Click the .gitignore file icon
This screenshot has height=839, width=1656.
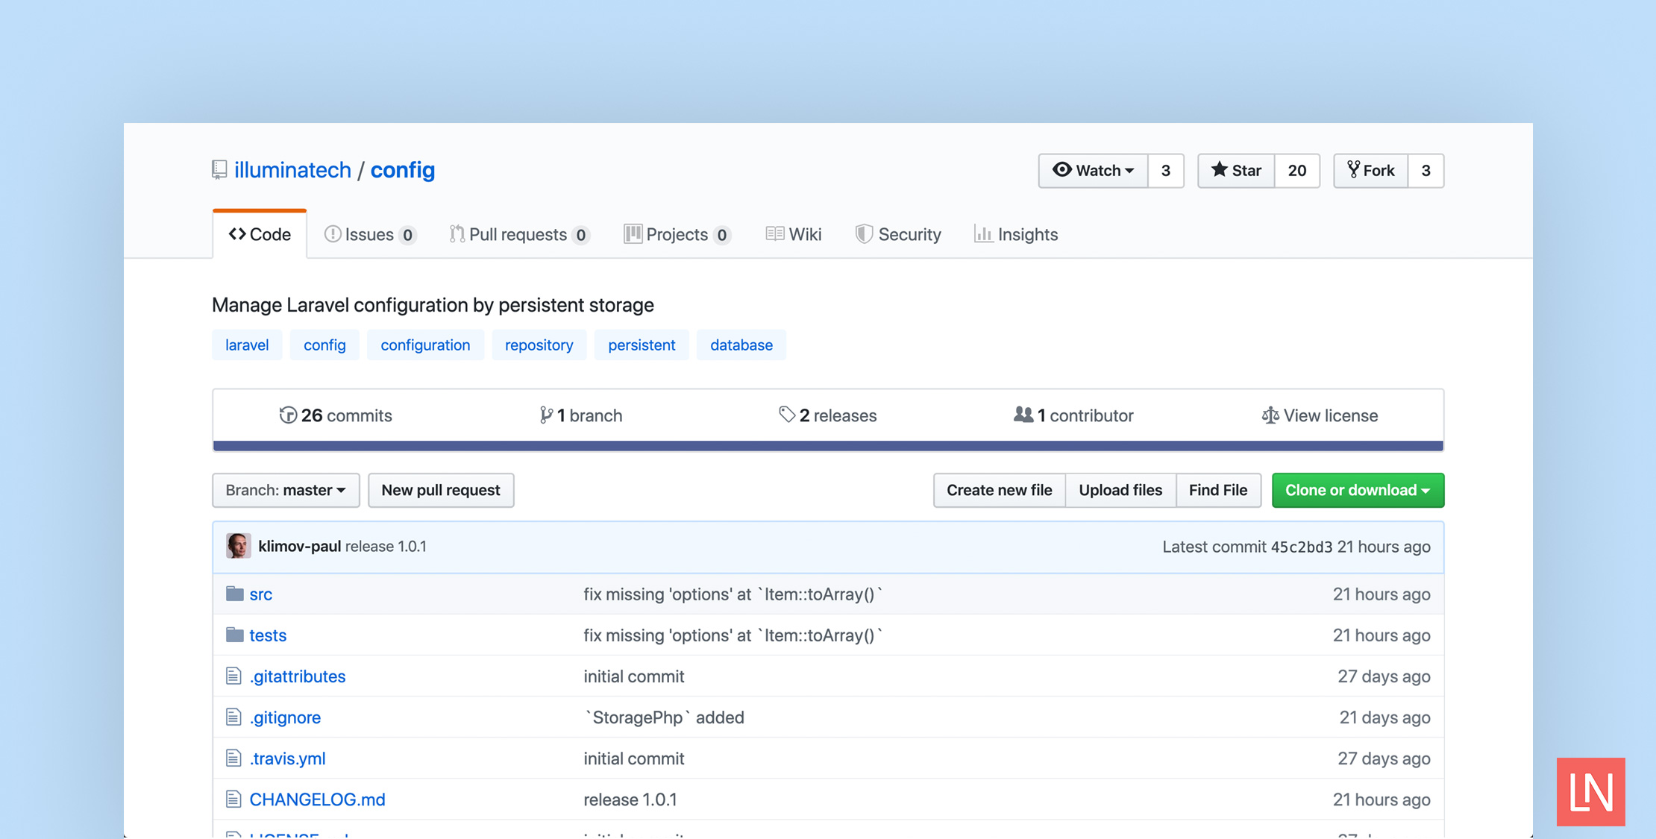tap(233, 717)
